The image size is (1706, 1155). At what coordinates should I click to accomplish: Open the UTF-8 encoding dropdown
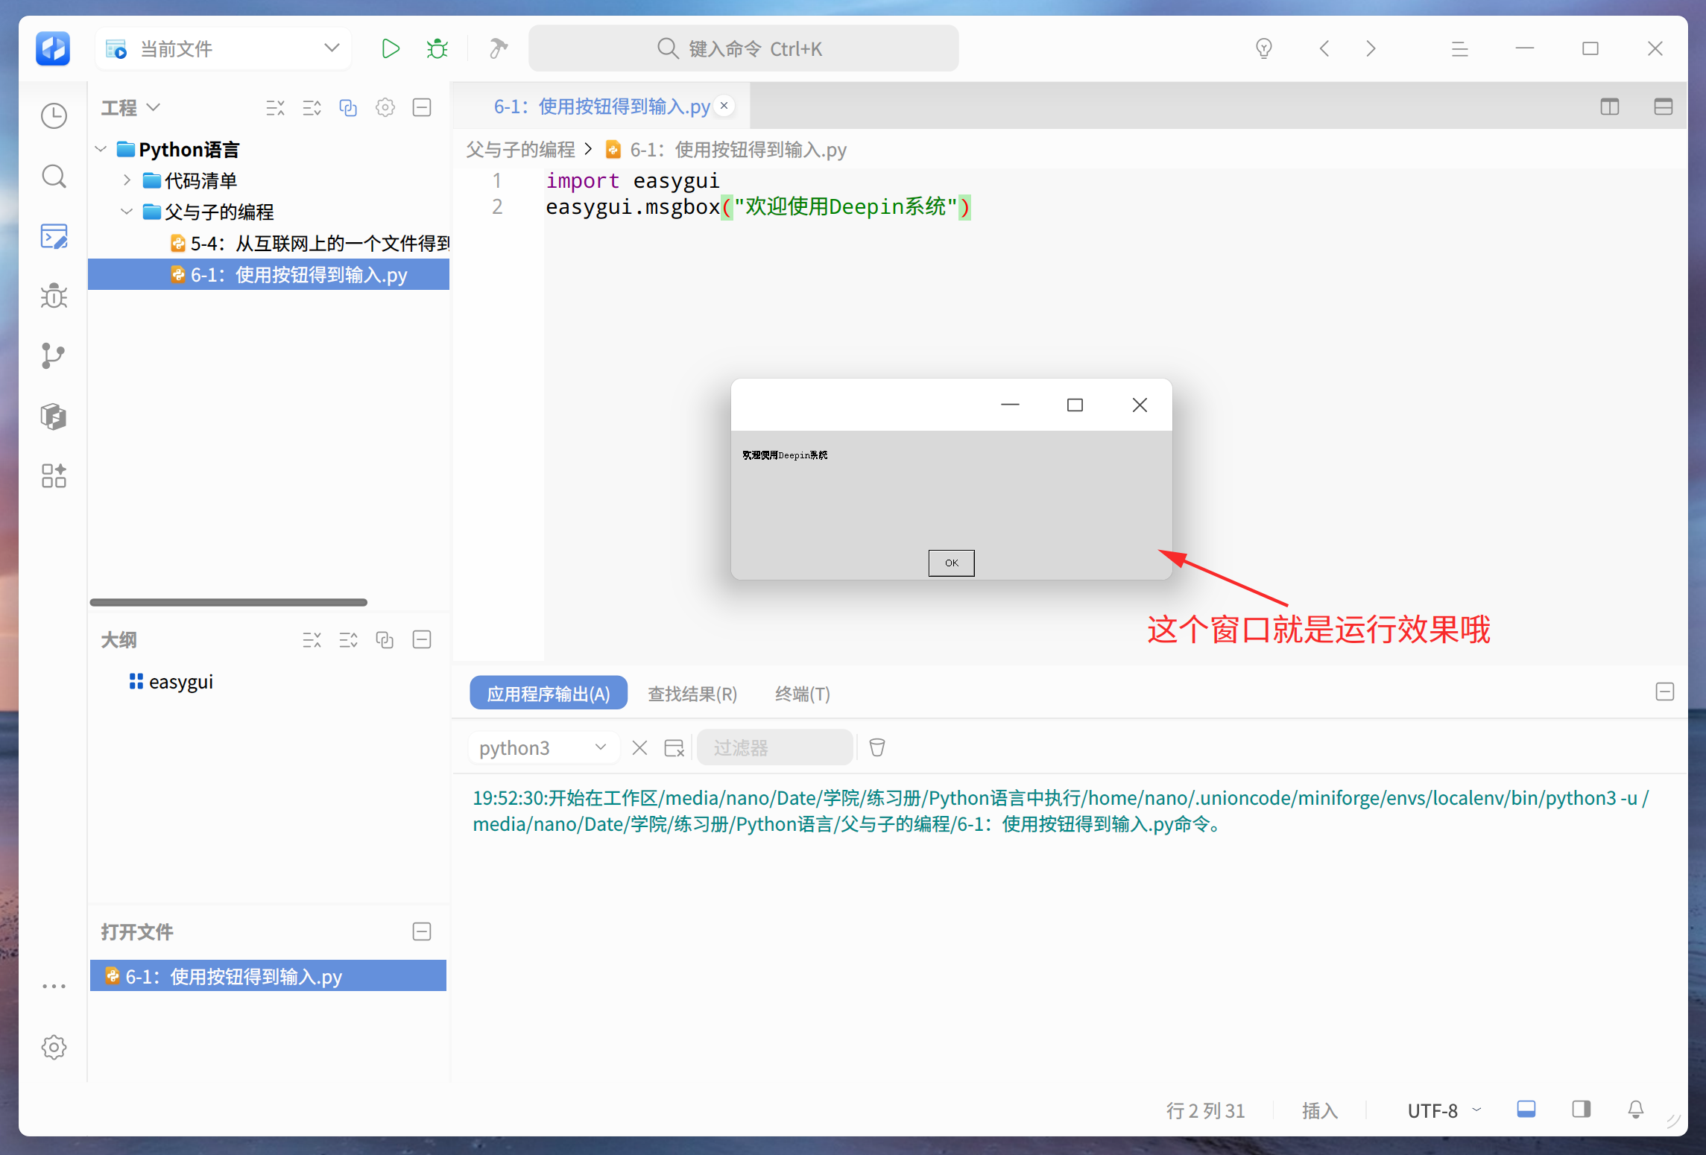click(x=1444, y=1110)
